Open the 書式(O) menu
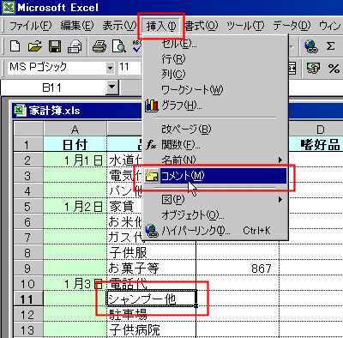Viewport: 343px width, 338px height. click(x=202, y=26)
